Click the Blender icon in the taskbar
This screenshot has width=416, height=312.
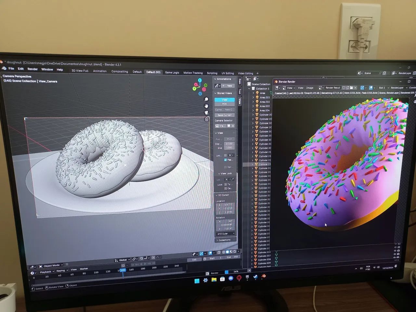[x=264, y=276]
